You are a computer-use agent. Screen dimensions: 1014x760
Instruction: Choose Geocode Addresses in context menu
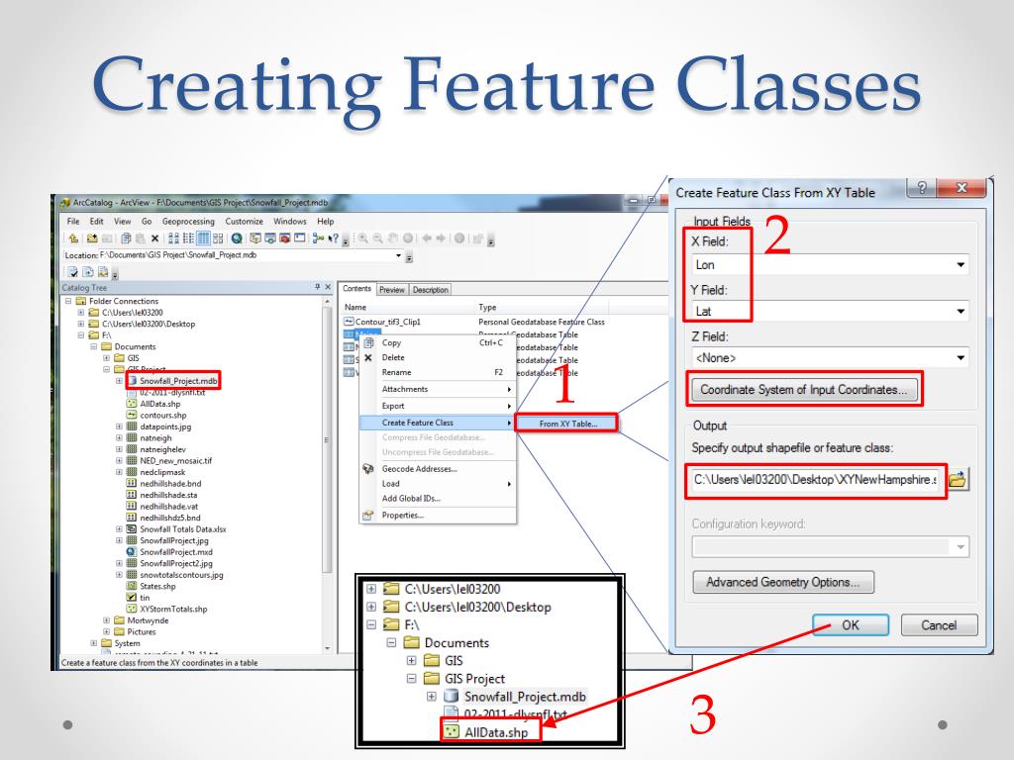click(x=437, y=469)
